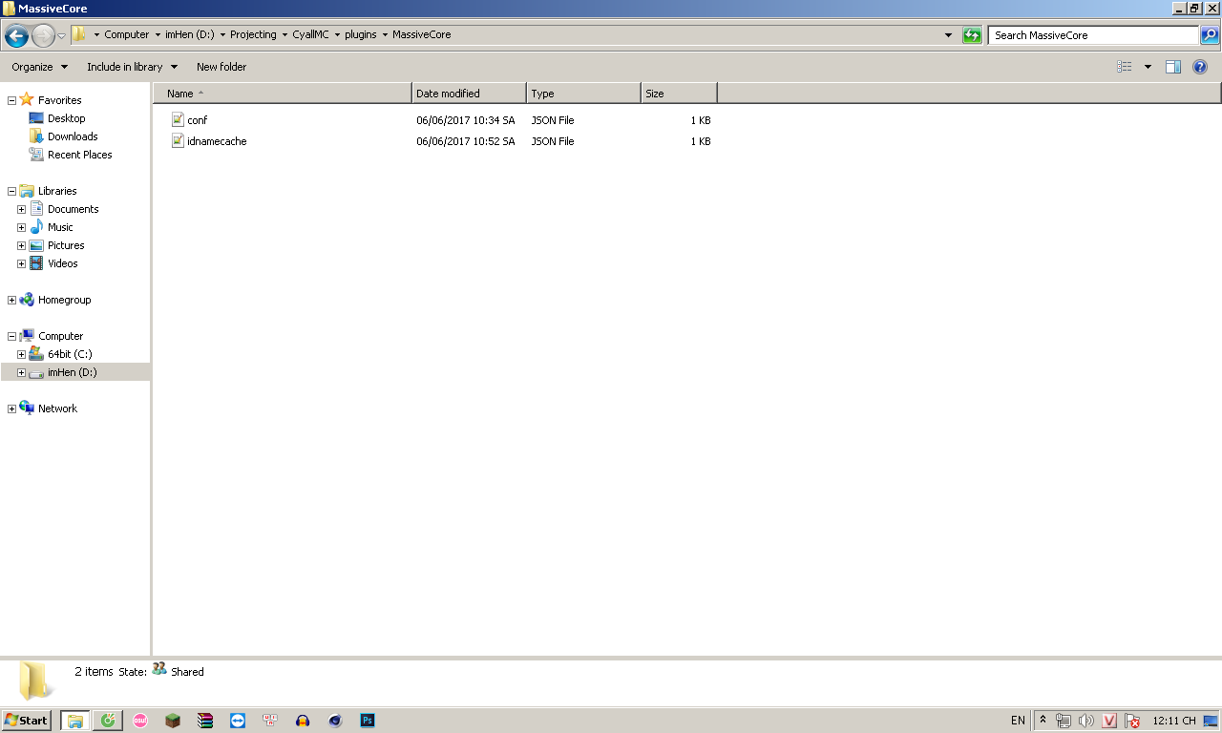Select Documents library in sidebar
Image resolution: width=1222 pixels, height=733 pixels.
[x=74, y=209]
